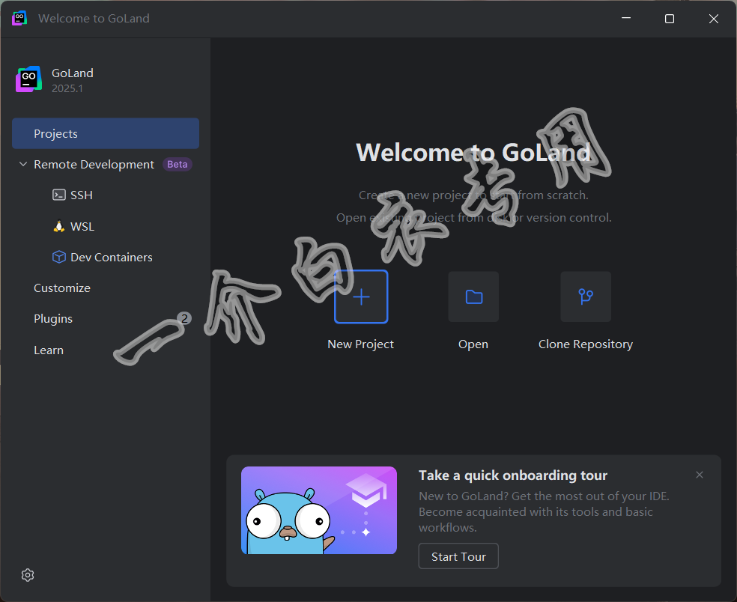Click the Open folder icon
This screenshot has height=602, width=737.
point(473,297)
